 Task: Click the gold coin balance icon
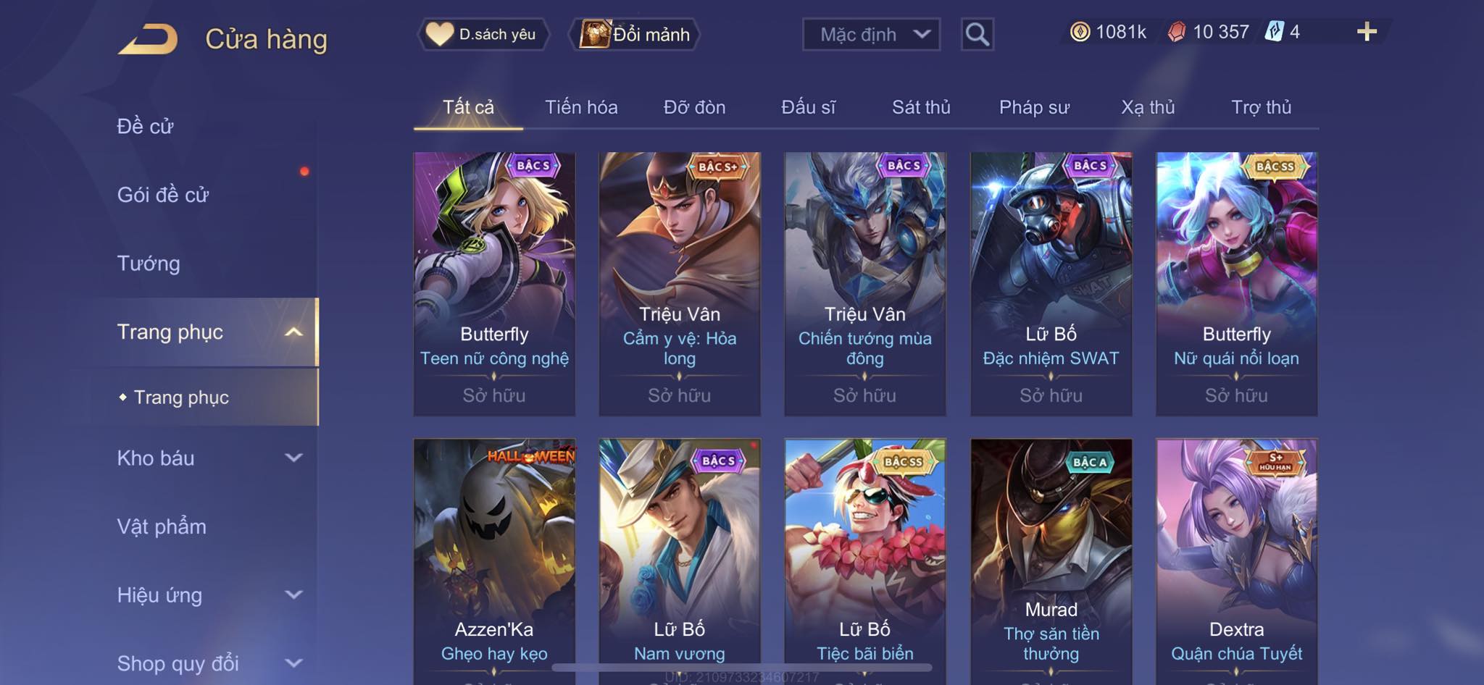1080,32
